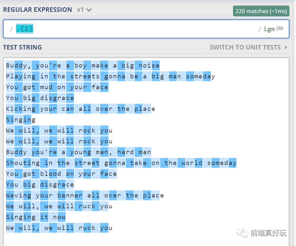
Task: Click the igm flags text
Action: 269,29
